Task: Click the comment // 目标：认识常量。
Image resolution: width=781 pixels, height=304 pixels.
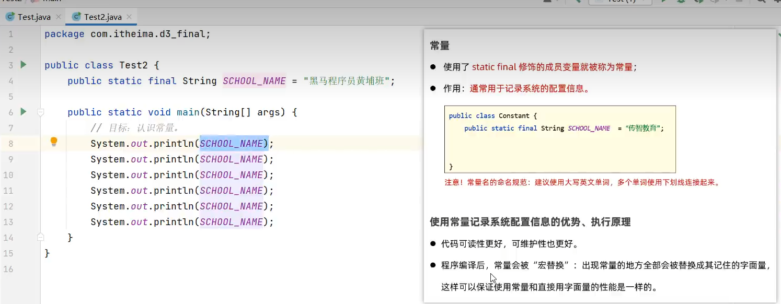Action: (135, 128)
